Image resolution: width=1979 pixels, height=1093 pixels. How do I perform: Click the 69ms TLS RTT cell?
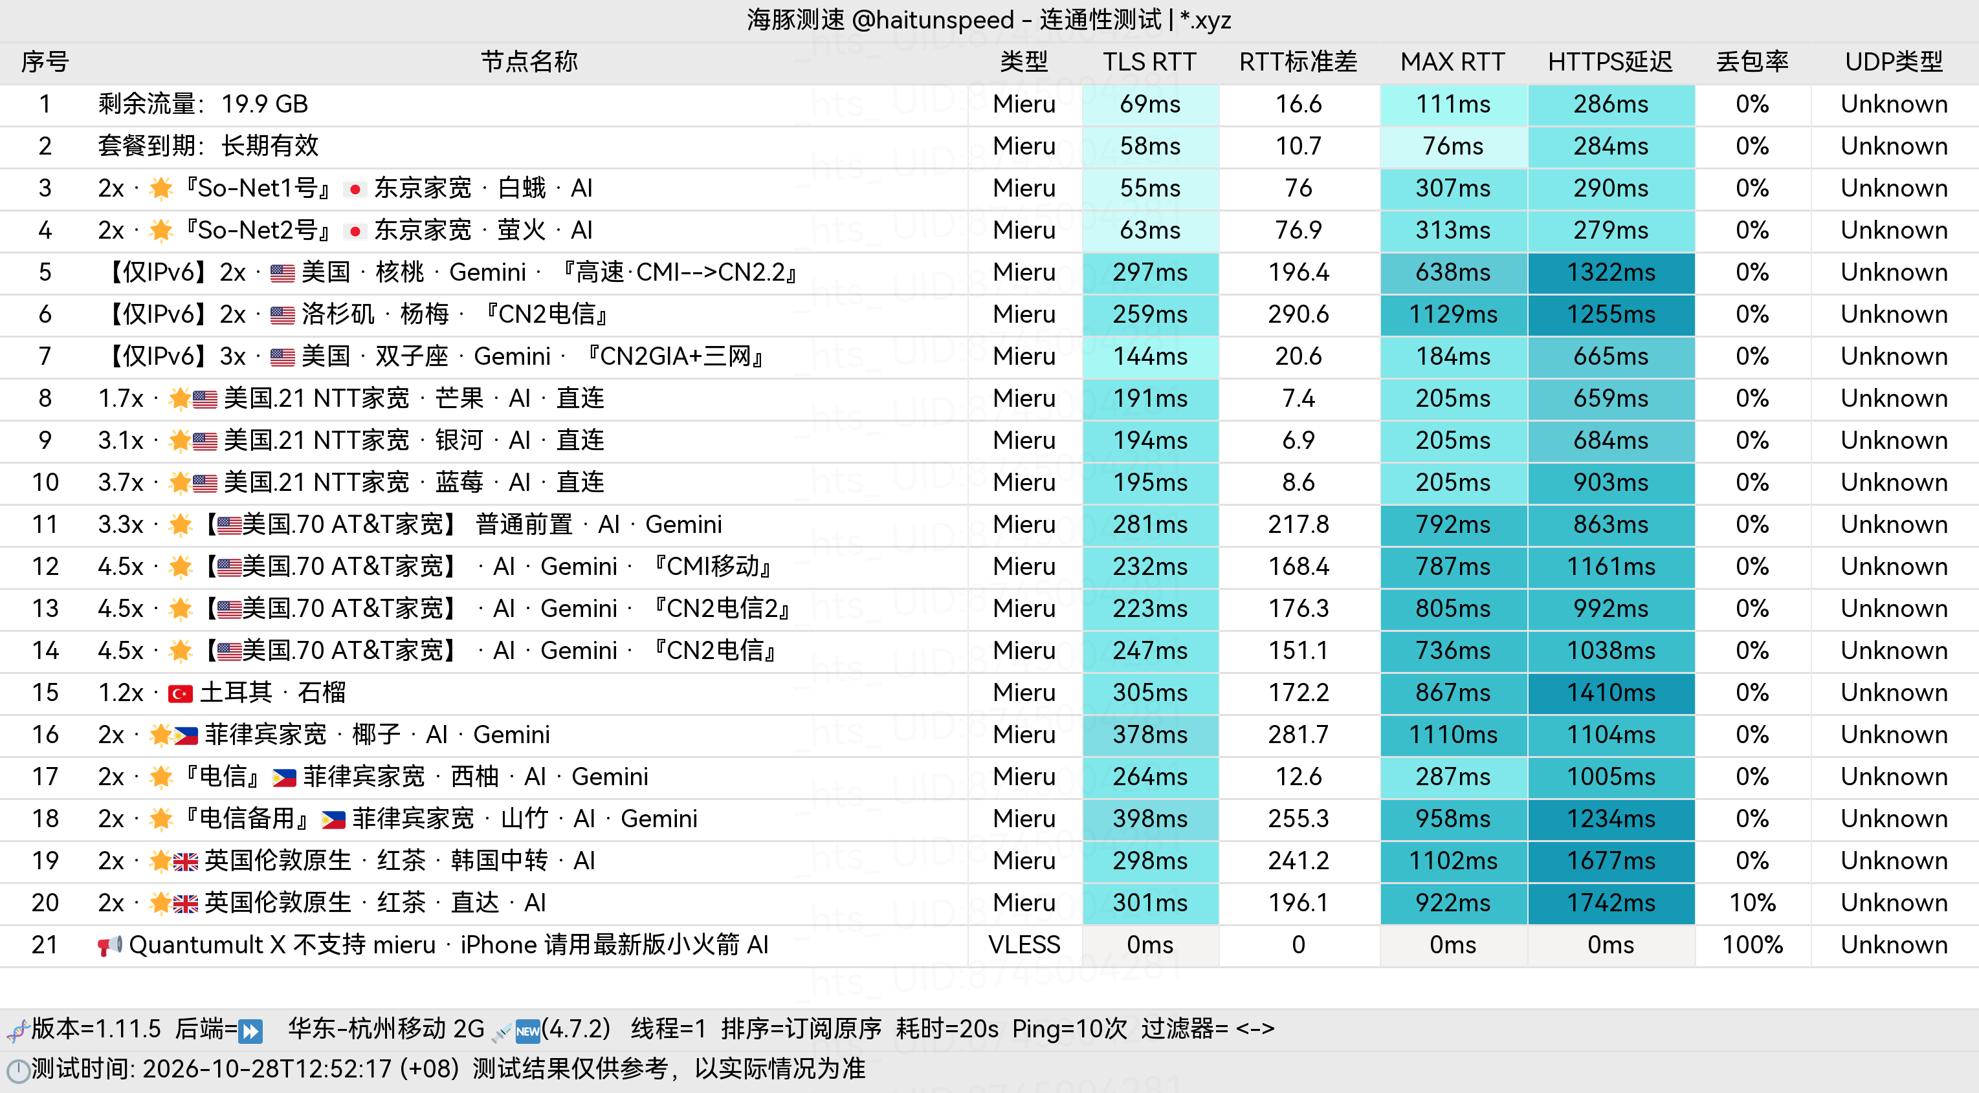(x=1150, y=104)
